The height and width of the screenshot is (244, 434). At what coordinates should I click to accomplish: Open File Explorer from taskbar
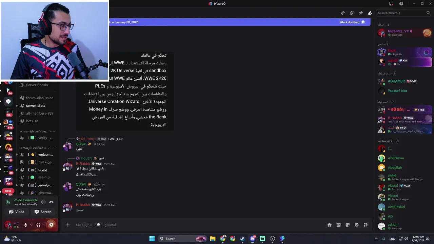click(x=213, y=239)
